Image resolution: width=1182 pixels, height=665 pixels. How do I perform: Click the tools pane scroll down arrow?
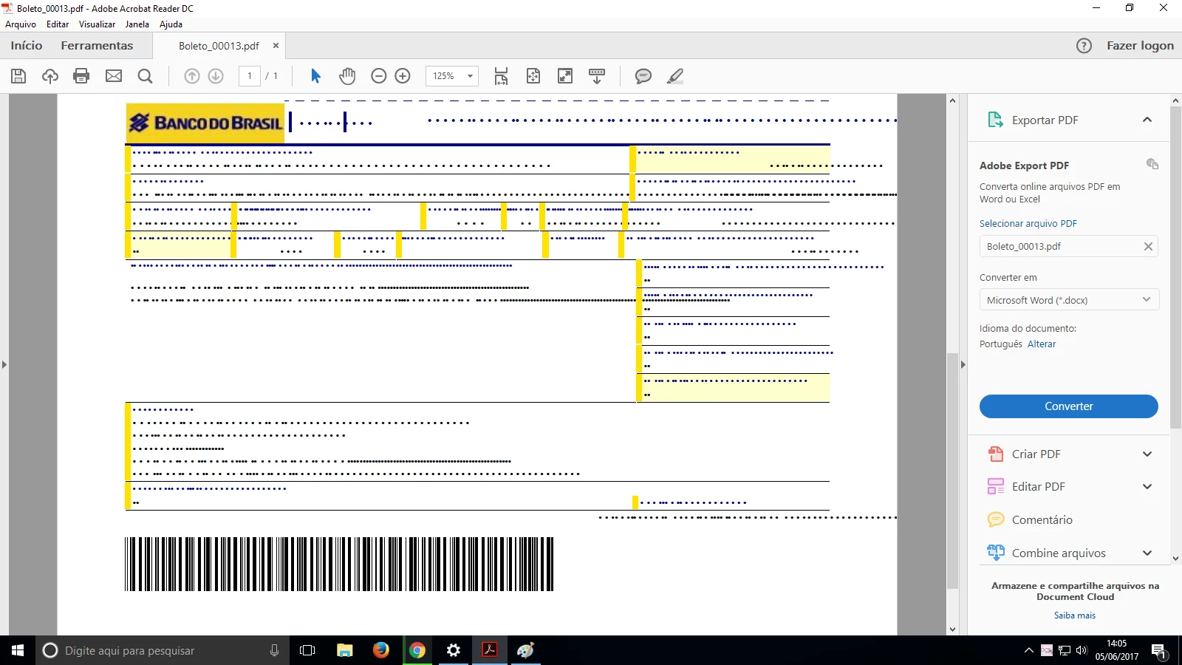[1175, 559]
